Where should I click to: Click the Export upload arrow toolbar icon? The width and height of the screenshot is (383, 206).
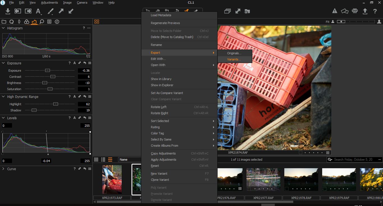[x=365, y=11]
